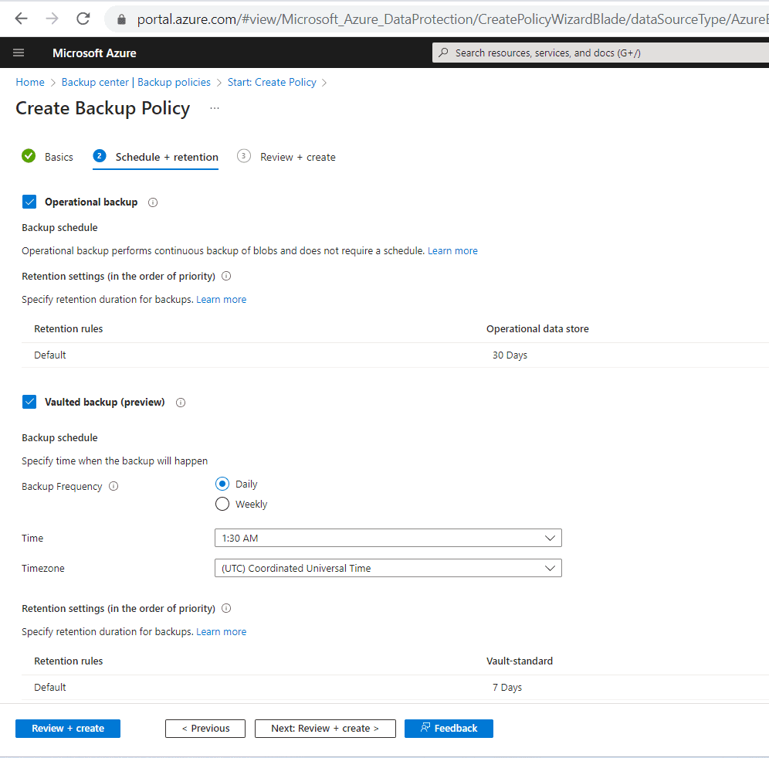Click the browser forward arrow
Screen dimensions: 769x758
52,19
